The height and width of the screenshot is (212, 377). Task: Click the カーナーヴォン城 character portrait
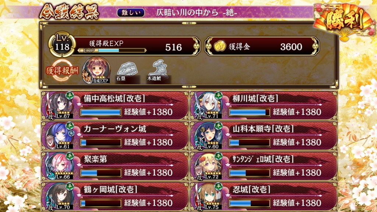pos(58,136)
